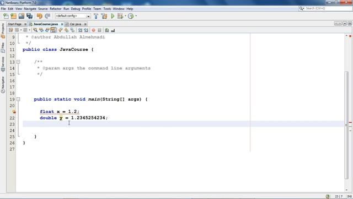Open the Navigate menu
The width and height of the screenshot is (353, 199).
coord(30,9)
